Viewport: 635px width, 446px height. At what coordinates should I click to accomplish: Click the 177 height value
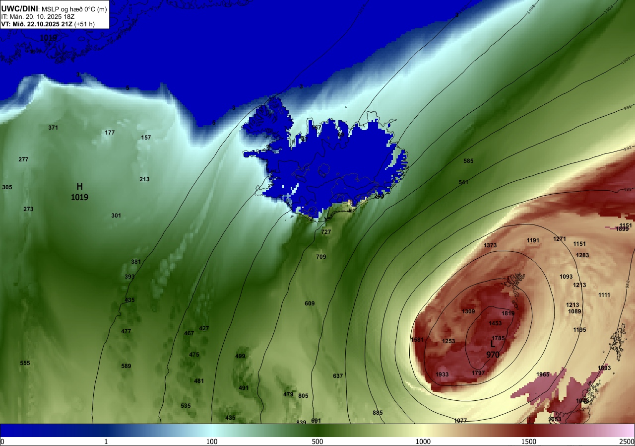tap(110, 133)
